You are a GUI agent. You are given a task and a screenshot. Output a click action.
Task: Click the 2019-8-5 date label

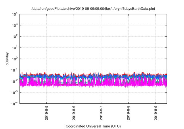pos(47,113)
